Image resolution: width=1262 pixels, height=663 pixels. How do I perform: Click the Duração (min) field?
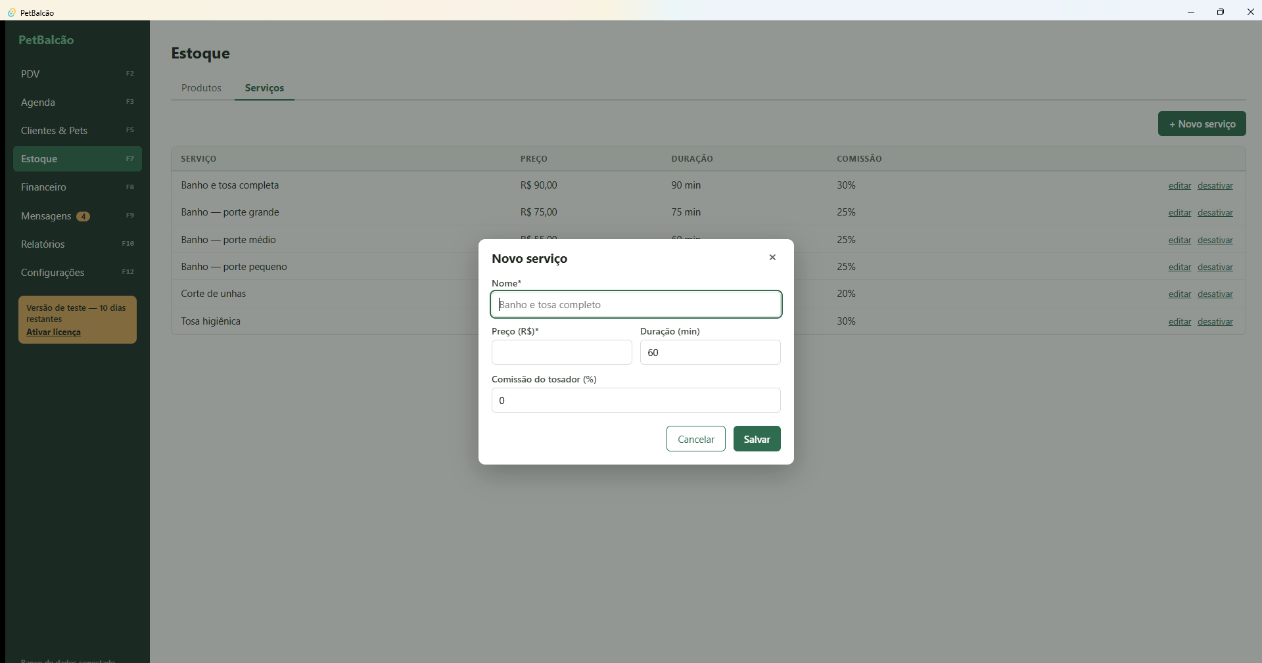click(x=711, y=352)
